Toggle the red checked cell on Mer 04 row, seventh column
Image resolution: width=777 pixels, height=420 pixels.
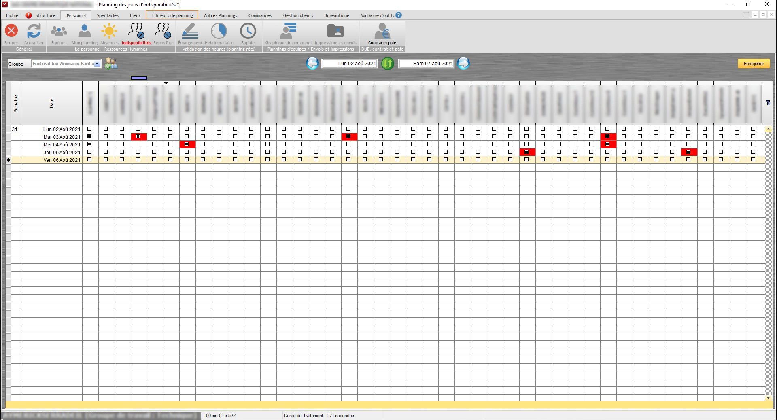point(187,144)
